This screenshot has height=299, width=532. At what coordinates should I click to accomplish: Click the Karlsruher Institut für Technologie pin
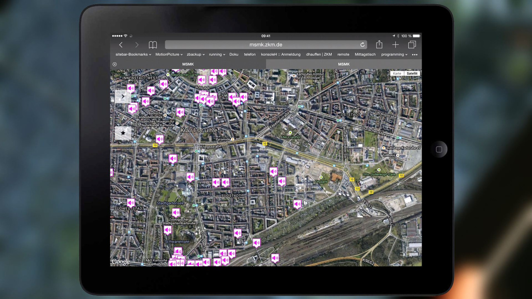[293, 76]
